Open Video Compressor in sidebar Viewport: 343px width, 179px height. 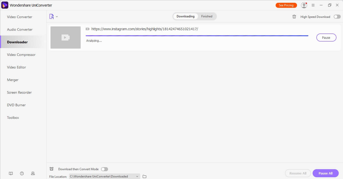click(21, 55)
